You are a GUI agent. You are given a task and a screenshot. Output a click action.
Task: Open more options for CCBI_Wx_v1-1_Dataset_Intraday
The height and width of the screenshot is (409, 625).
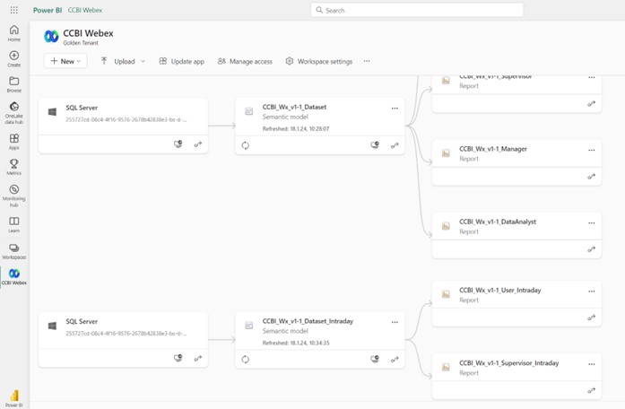tap(395, 322)
